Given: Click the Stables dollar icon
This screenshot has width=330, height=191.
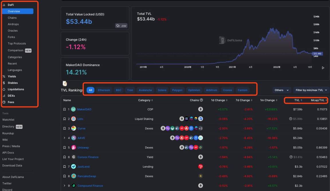Looking at the screenshot, I should pyautogui.click(x=4, y=83).
